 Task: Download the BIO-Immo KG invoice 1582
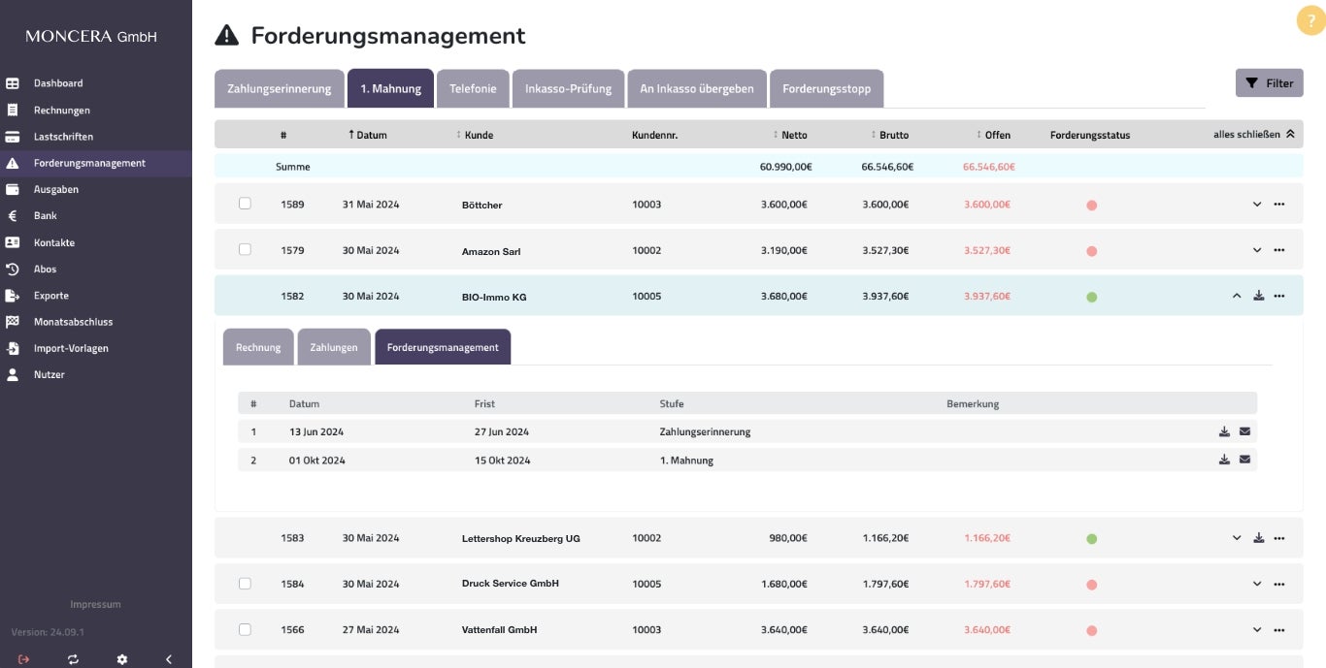click(1259, 296)
